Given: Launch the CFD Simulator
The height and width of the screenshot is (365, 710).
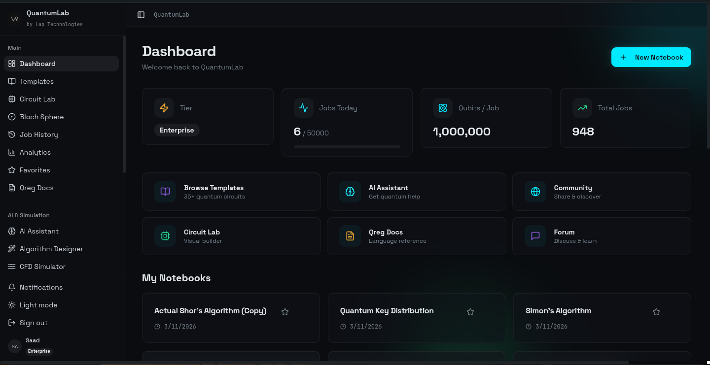Looking at the screenshot, I should (43, 266).
